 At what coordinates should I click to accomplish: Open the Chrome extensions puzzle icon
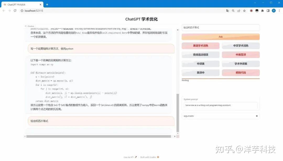pyautogui.click(x=263, y=11)
